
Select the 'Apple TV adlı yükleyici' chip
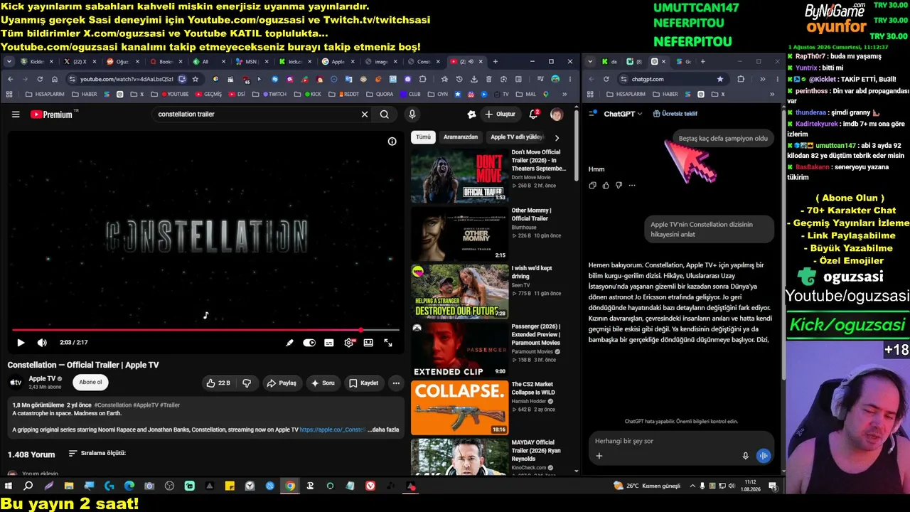517,137
